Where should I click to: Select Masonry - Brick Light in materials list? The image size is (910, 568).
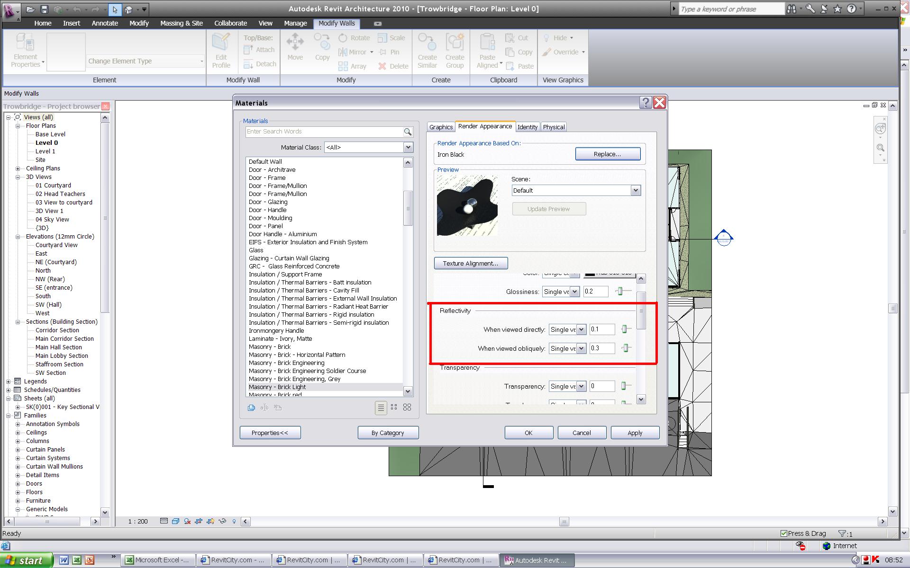[x=277, y=387]
